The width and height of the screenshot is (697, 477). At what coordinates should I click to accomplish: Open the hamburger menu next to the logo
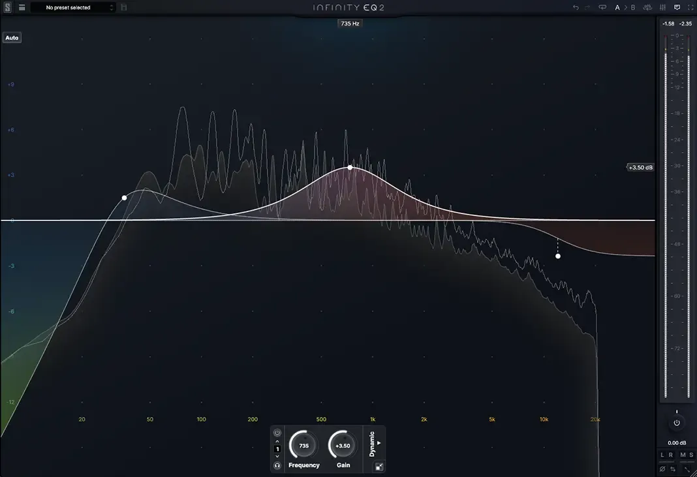point(22,8)
